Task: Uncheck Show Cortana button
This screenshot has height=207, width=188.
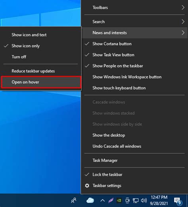Action: [134, 44]
